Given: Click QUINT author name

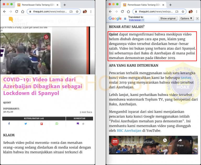Looking at the screenshot, I should [x=7, y=103].
